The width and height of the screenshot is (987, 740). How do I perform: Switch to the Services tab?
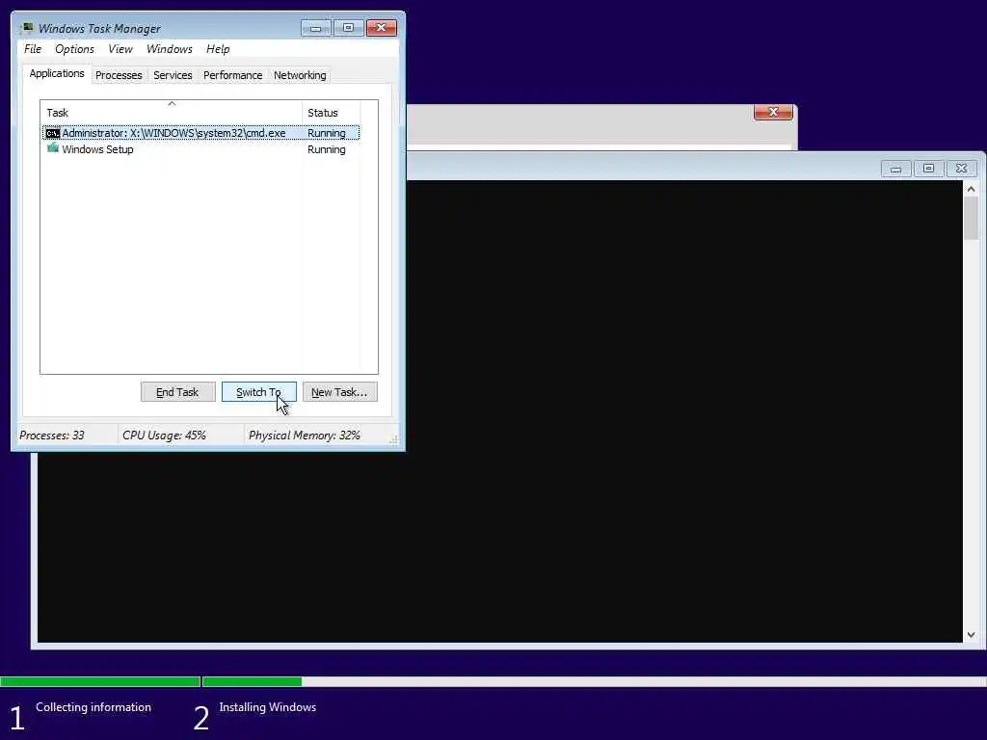point(173,75)
